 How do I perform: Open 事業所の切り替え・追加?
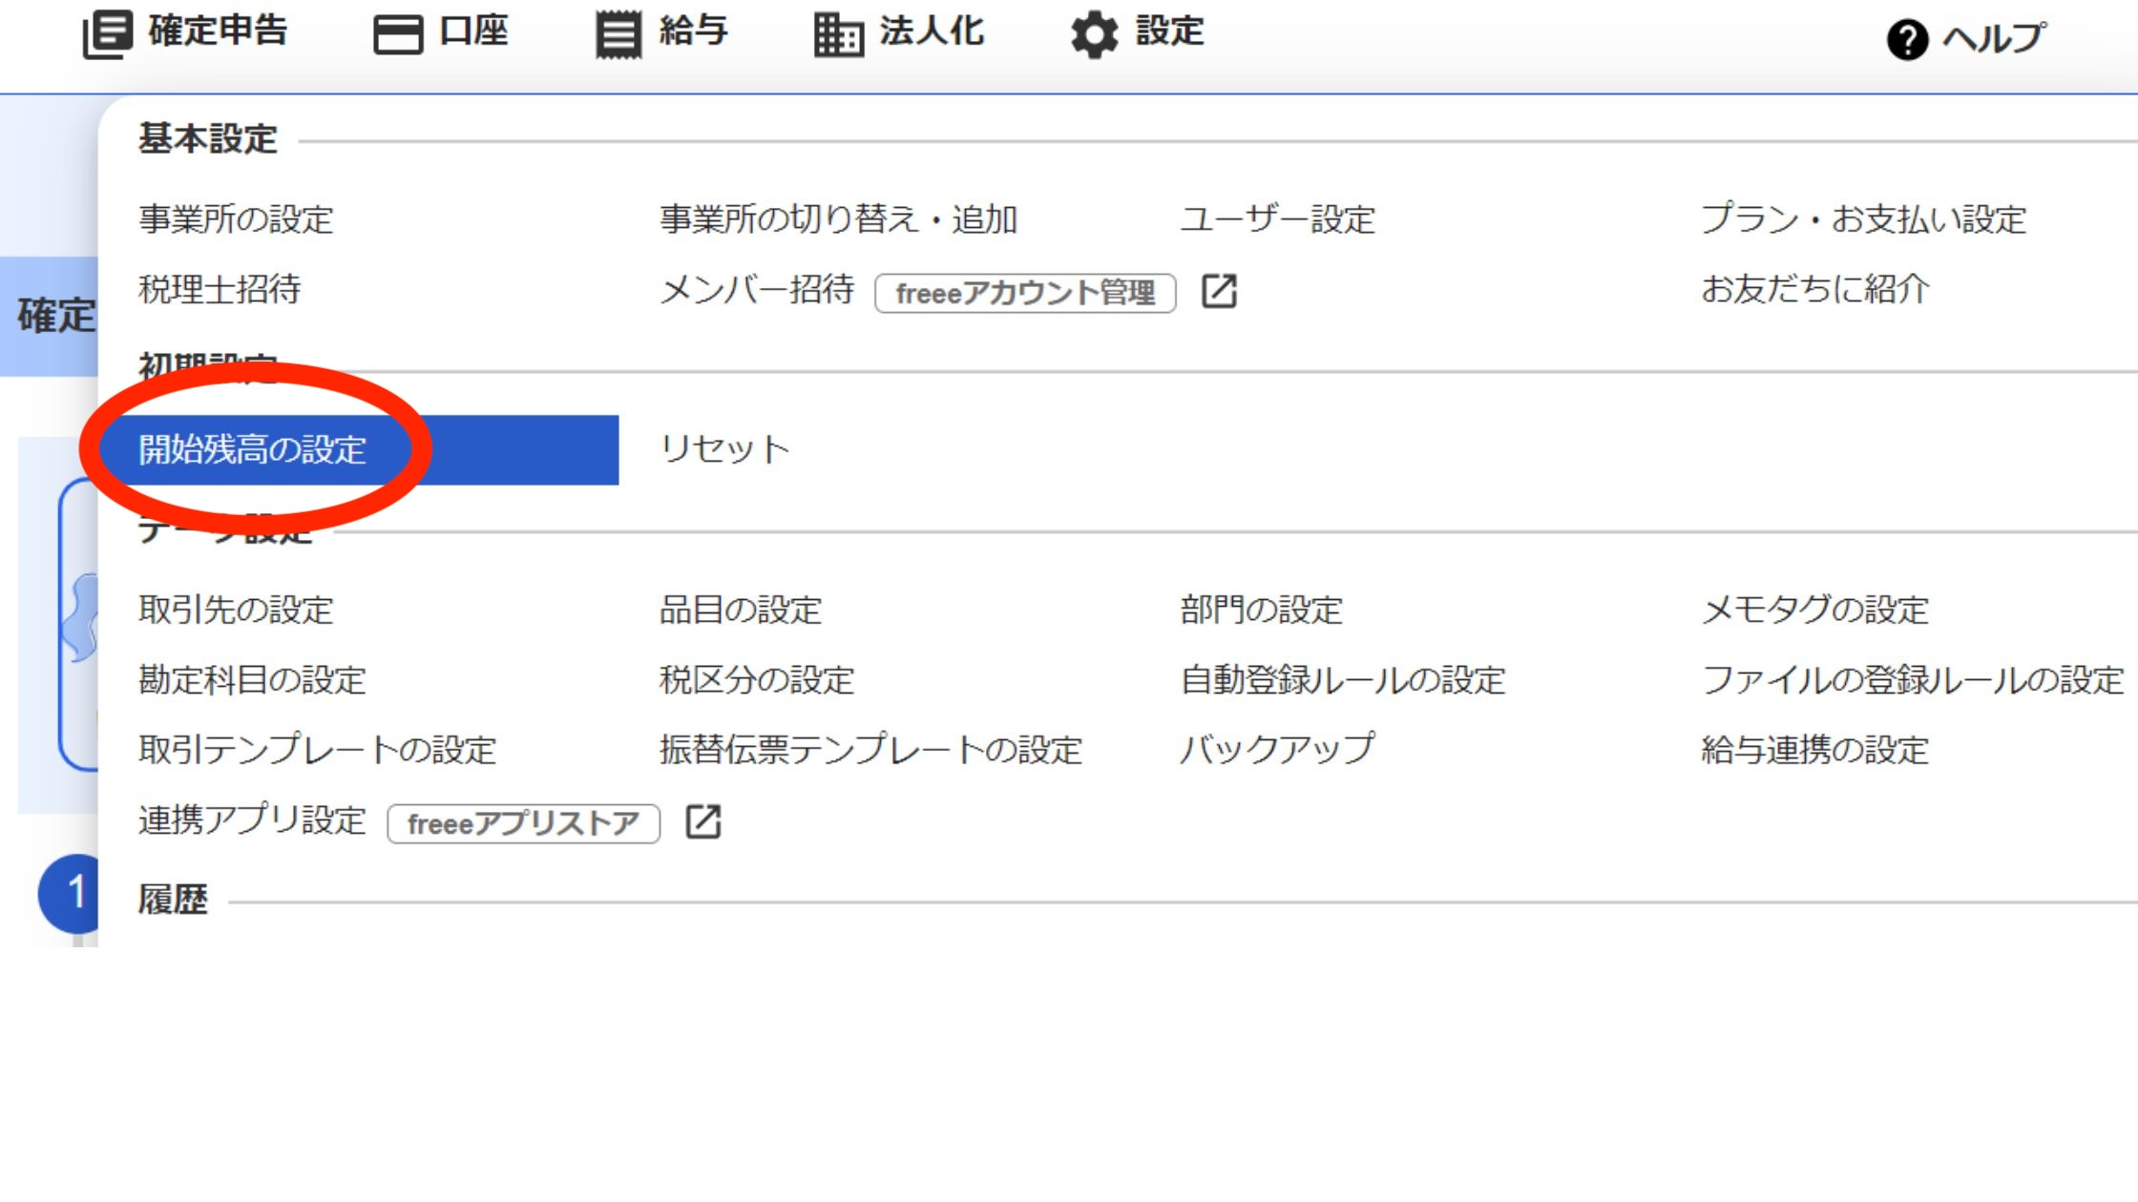pos(838,219)
